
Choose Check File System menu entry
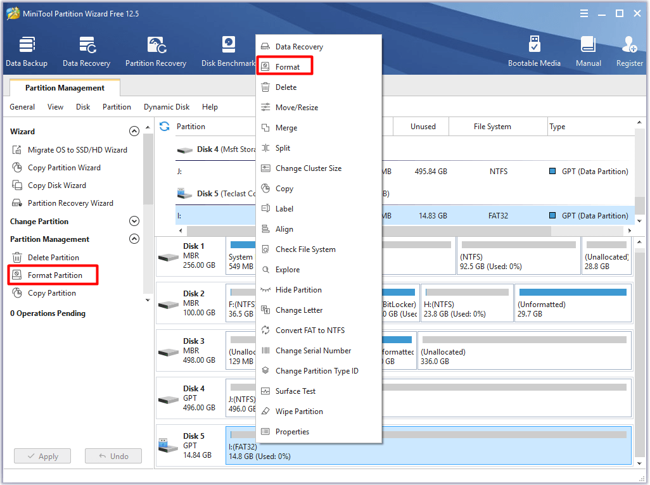point(319,249)
